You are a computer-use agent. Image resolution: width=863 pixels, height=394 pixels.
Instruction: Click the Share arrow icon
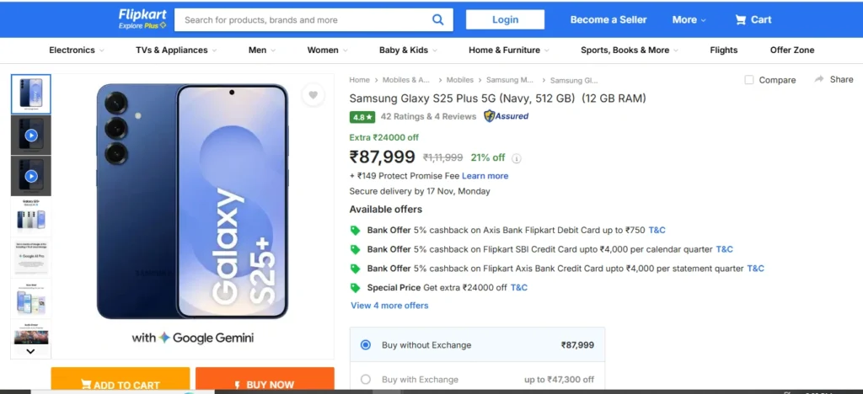pos(819,79)
